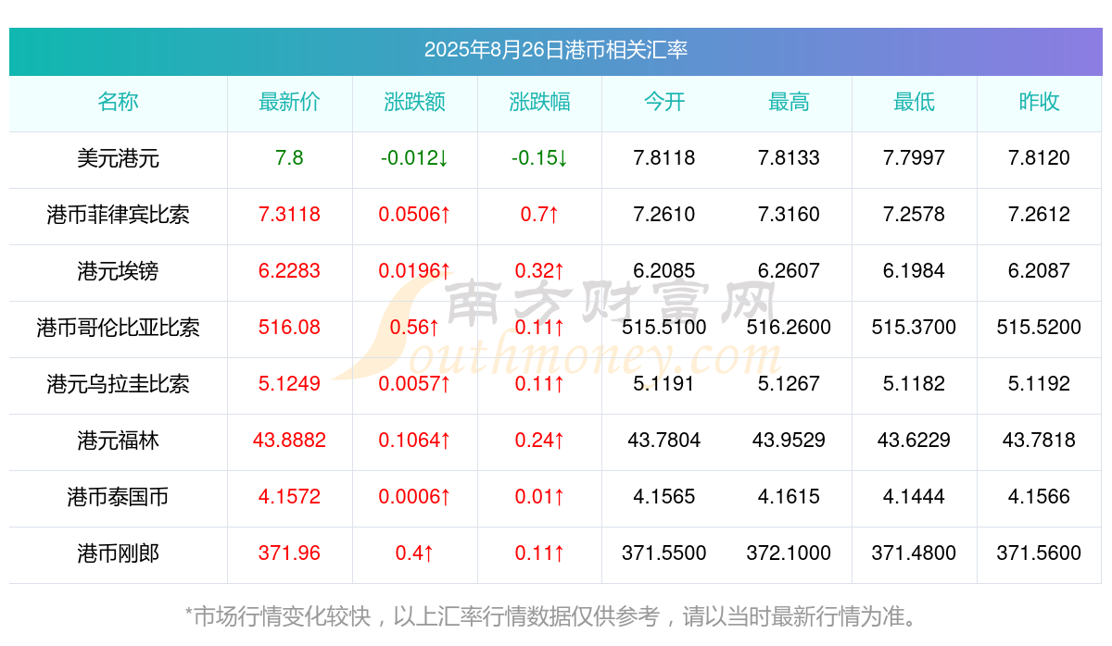Click latest price 7.3118
Image resolution: width=1112 pixels, height=646 pixels.
[290, 215]
